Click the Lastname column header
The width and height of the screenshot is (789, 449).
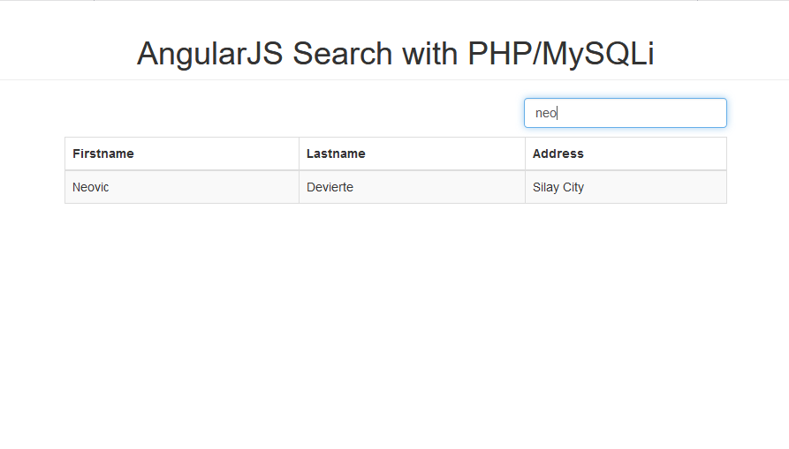pyautogui.click(x=412, y=153)
